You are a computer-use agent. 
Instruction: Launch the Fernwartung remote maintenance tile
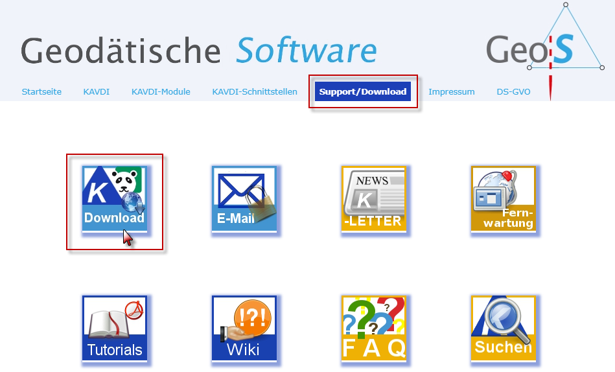(503, 199)
